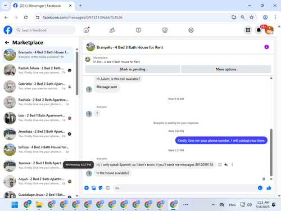This screenshot has width=281, height=211.
Task: Open Jeannee 2 Bed 1 Bath conversation
Action: (x=38, y=165)
